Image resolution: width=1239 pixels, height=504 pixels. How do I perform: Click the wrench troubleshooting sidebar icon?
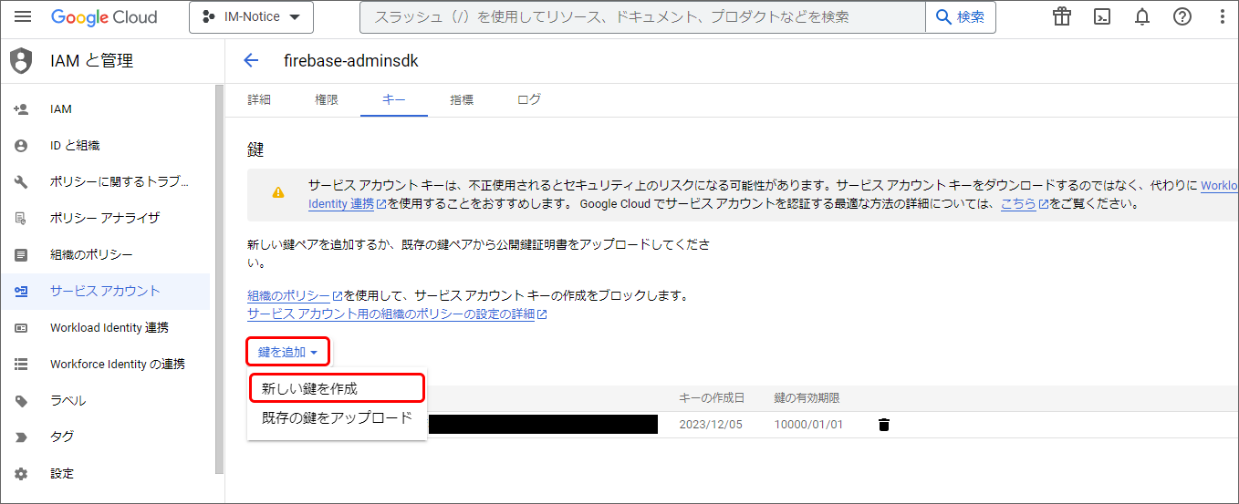coord(21,182)
